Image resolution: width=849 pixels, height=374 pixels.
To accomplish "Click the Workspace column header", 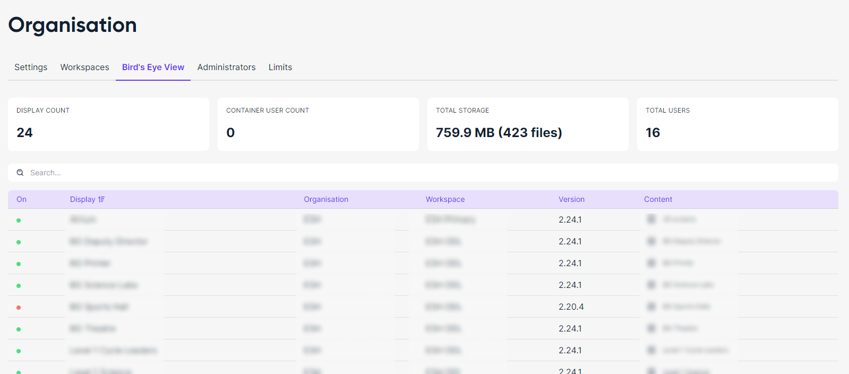I will [x=445, y=200].
